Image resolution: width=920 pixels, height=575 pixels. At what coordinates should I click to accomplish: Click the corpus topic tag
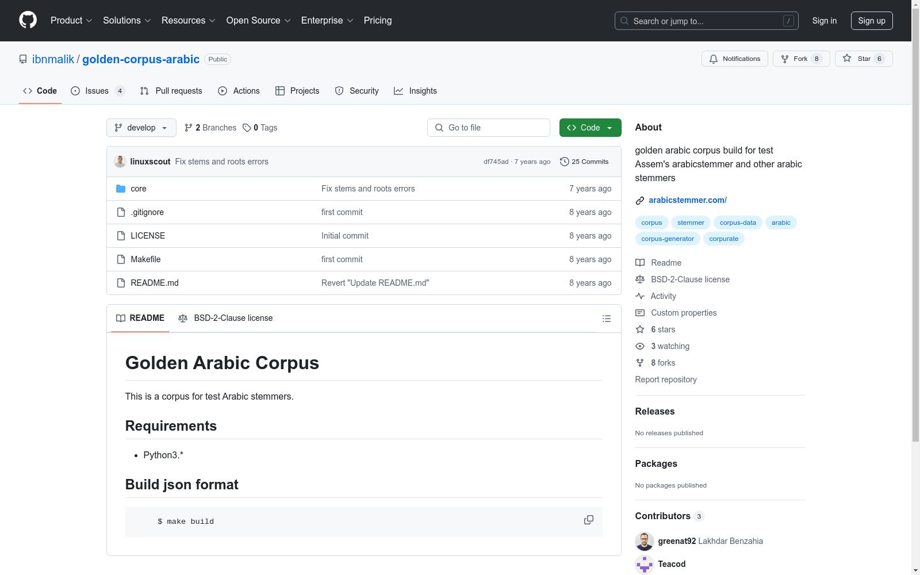coord(651,223)
